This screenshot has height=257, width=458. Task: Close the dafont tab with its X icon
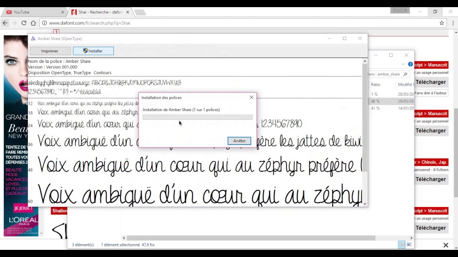pyautogui.click(x=128, y=12)
